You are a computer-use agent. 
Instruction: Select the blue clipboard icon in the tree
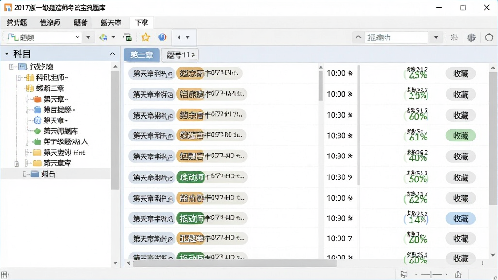pyautogui.click(x=37, y=110)
